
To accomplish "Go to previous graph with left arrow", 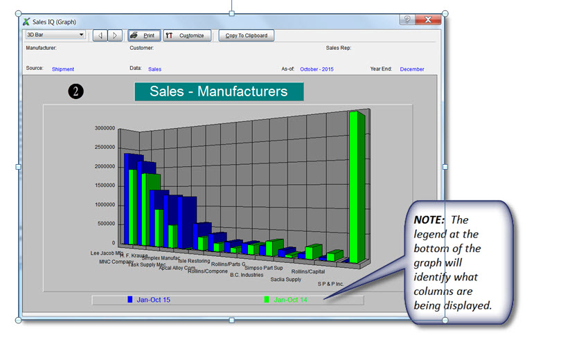I will coord(100,35).
